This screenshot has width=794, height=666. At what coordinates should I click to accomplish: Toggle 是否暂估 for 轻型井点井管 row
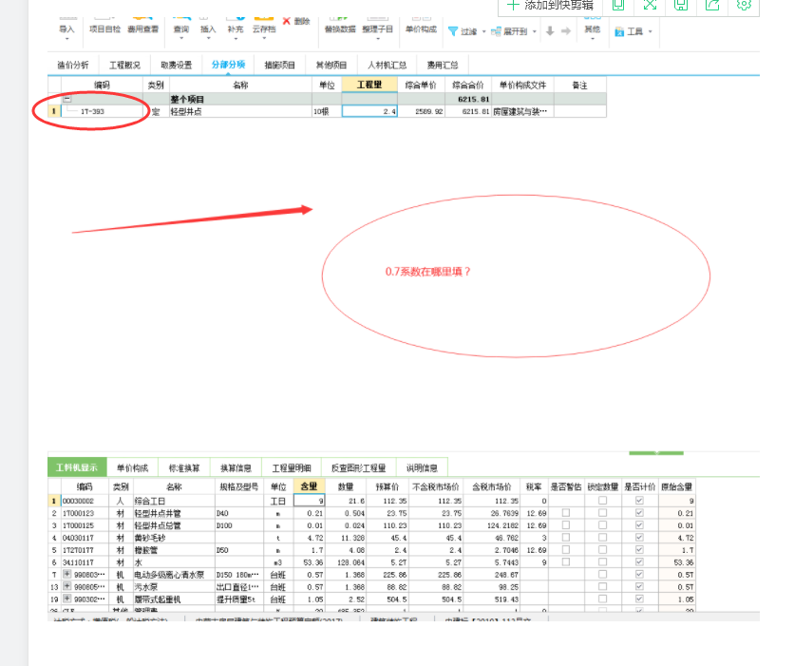pos(566,513)
